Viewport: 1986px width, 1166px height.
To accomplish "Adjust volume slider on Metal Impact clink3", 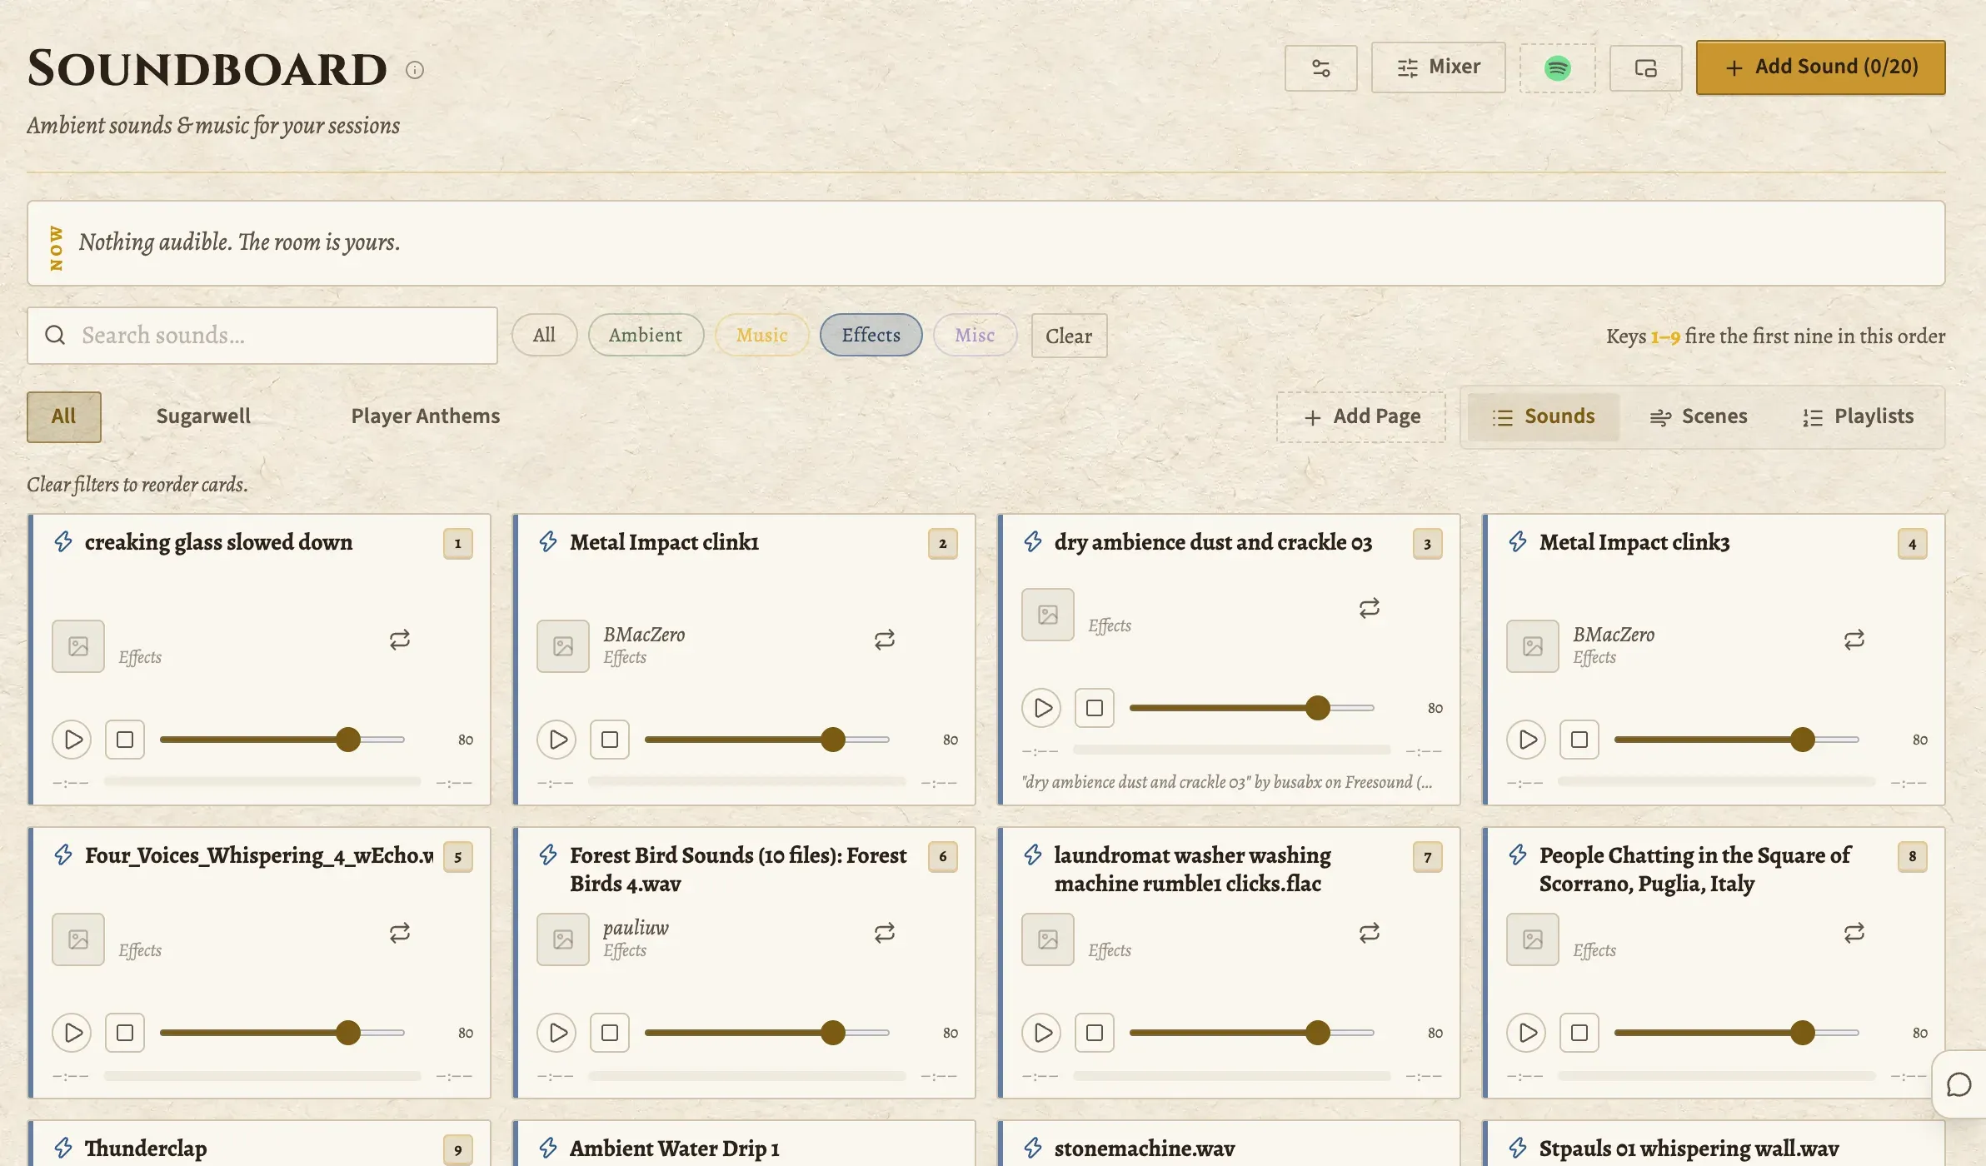I will 1736,740.
